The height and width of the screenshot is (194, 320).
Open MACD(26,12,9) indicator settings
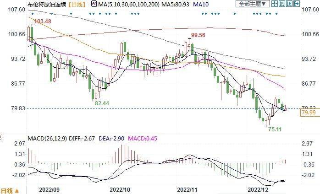click(48, 138)
